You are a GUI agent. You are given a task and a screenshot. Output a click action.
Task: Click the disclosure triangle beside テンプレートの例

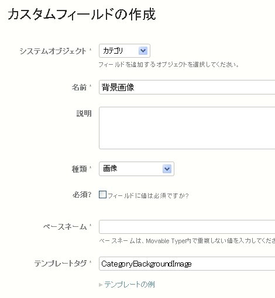coord(101,285)
